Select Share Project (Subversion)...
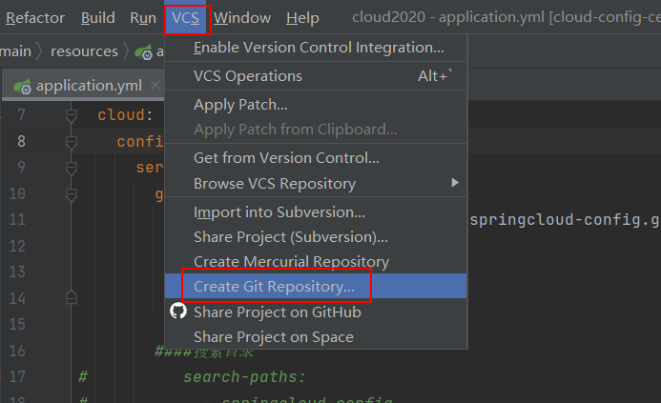 316,236
